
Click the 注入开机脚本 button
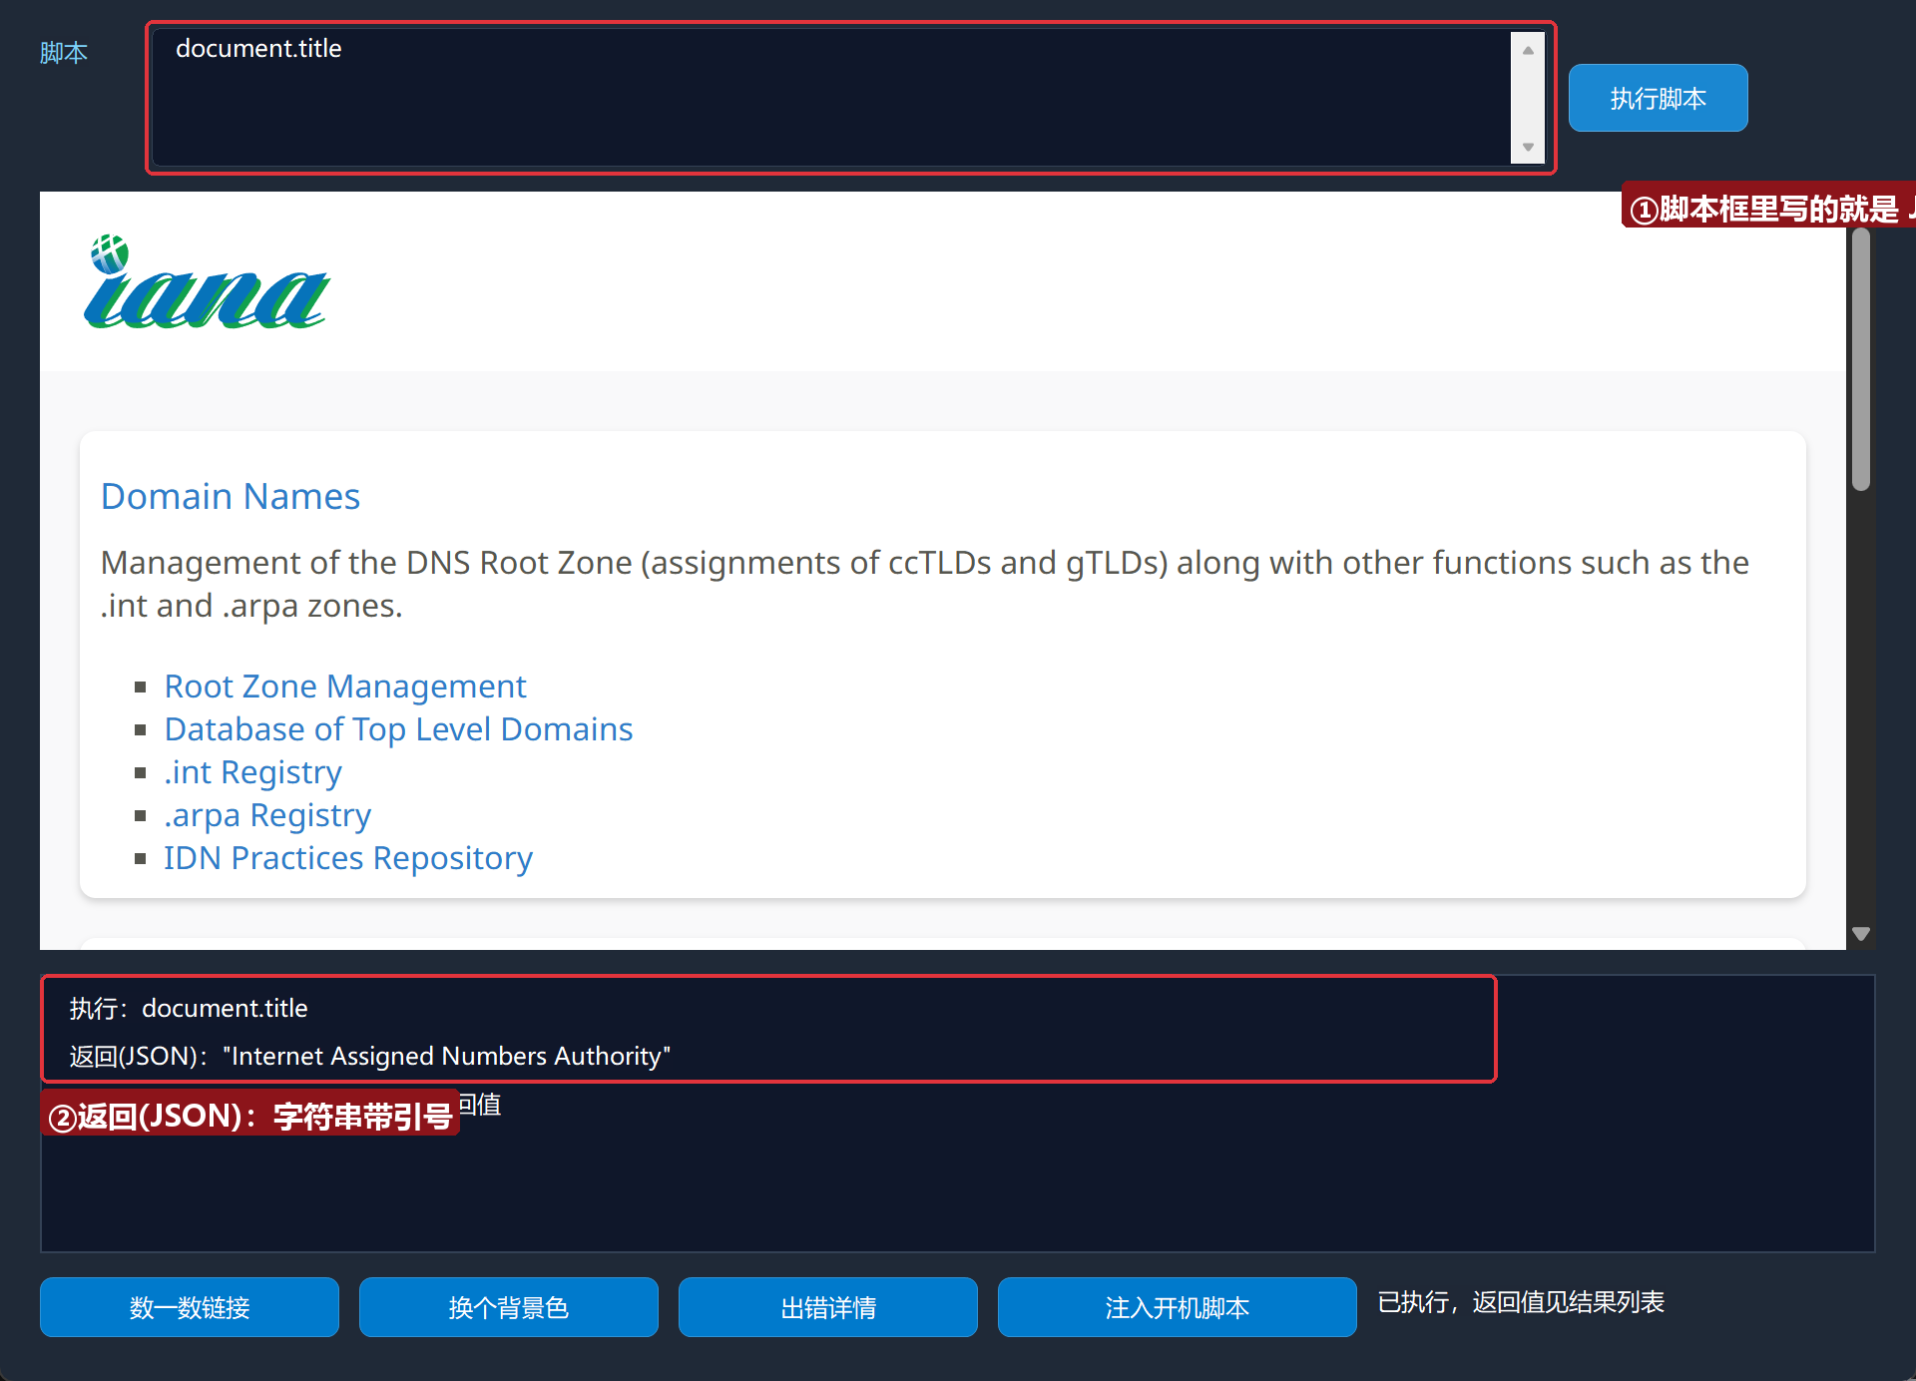(1178, 1307)
